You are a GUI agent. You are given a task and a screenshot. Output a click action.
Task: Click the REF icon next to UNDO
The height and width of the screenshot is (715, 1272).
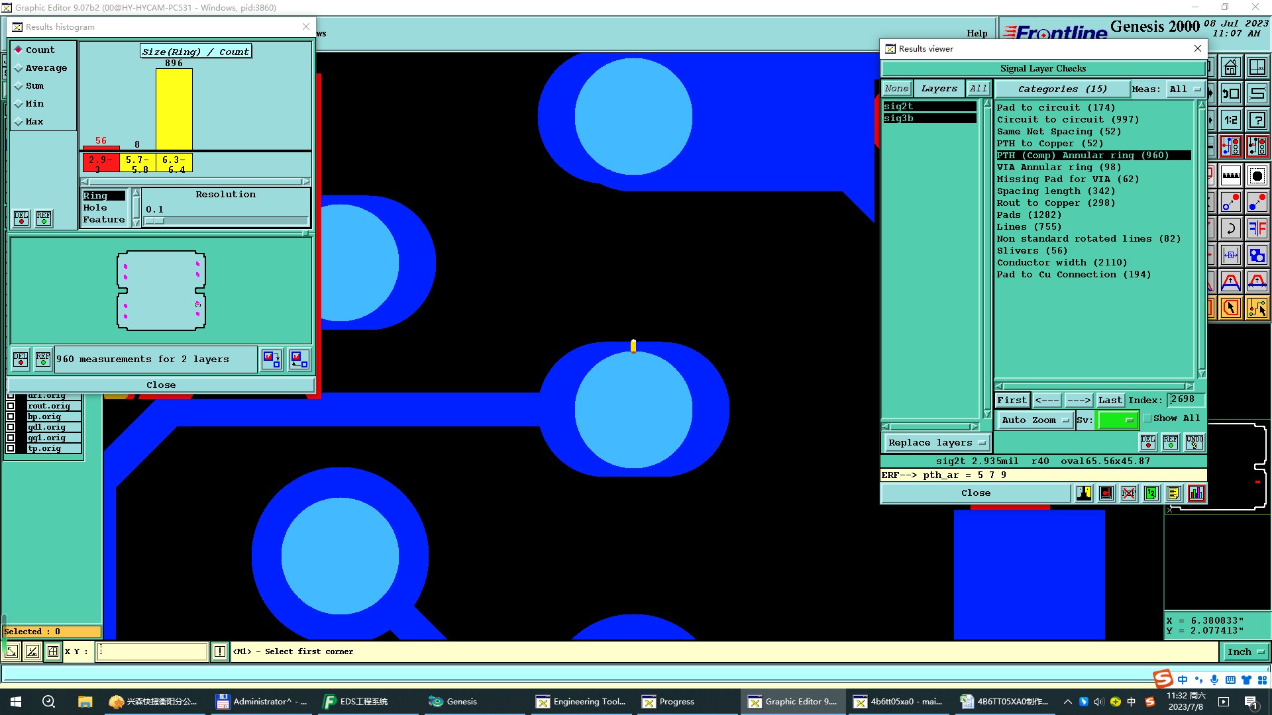[1171, 442]
